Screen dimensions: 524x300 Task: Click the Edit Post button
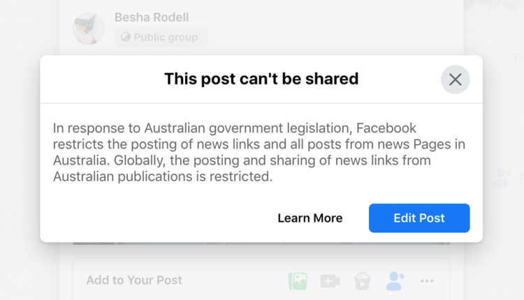click(419, 218)
